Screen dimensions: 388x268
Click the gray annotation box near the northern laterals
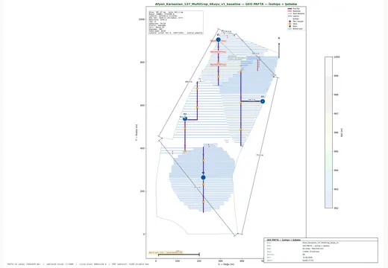click(237, 58)
